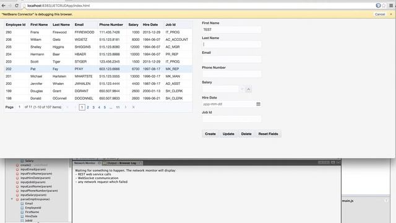Focus the Last Name input field
The height and width of the screenshot is (223, 396).
(231, 44)
